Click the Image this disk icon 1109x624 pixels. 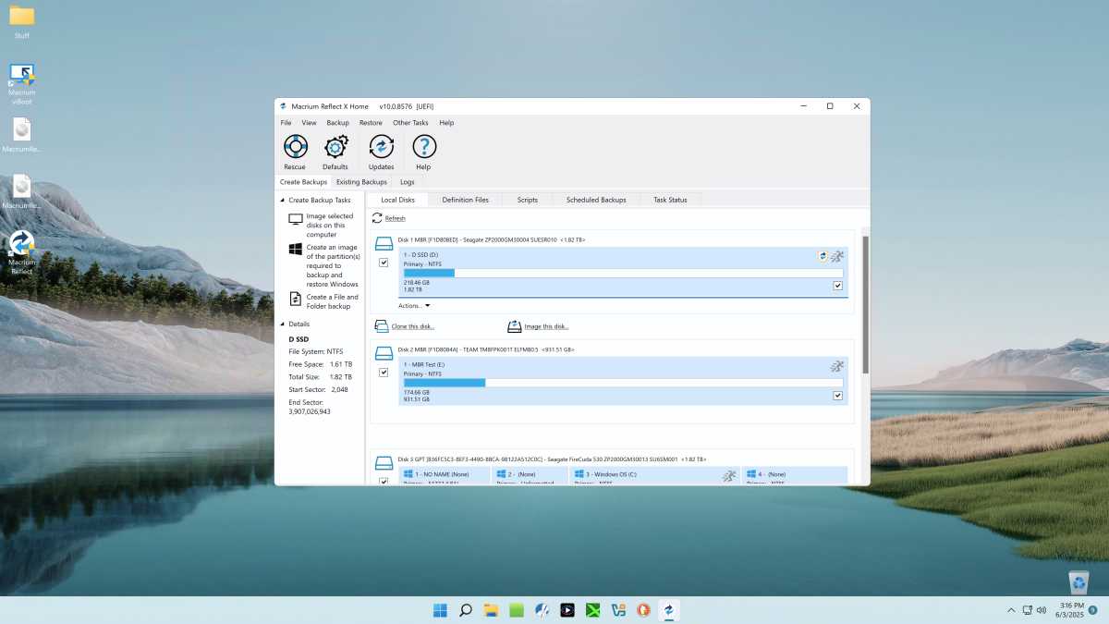click(515, 326)
